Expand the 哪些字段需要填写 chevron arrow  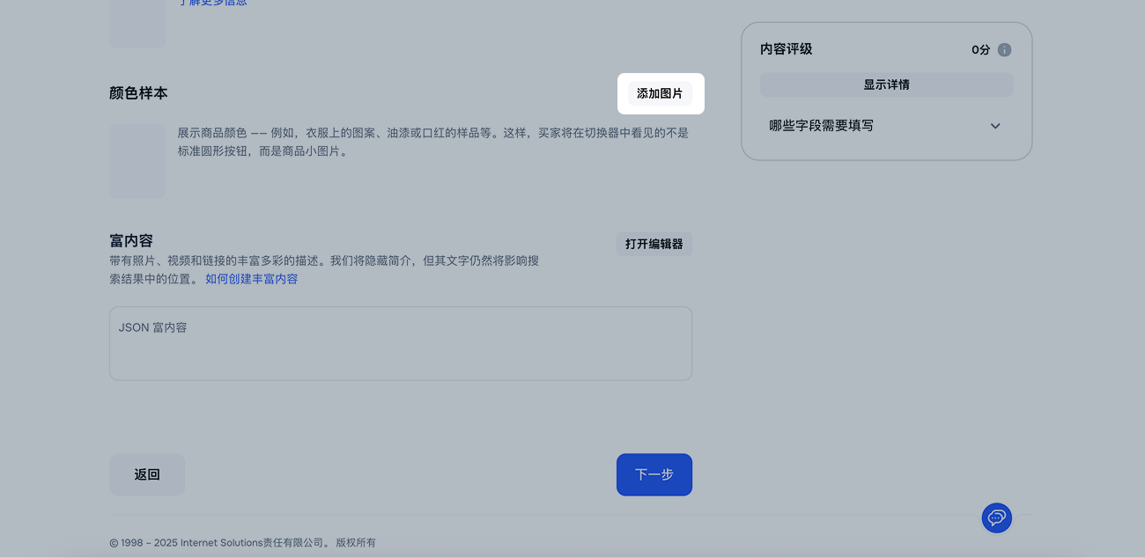point(995,126)
